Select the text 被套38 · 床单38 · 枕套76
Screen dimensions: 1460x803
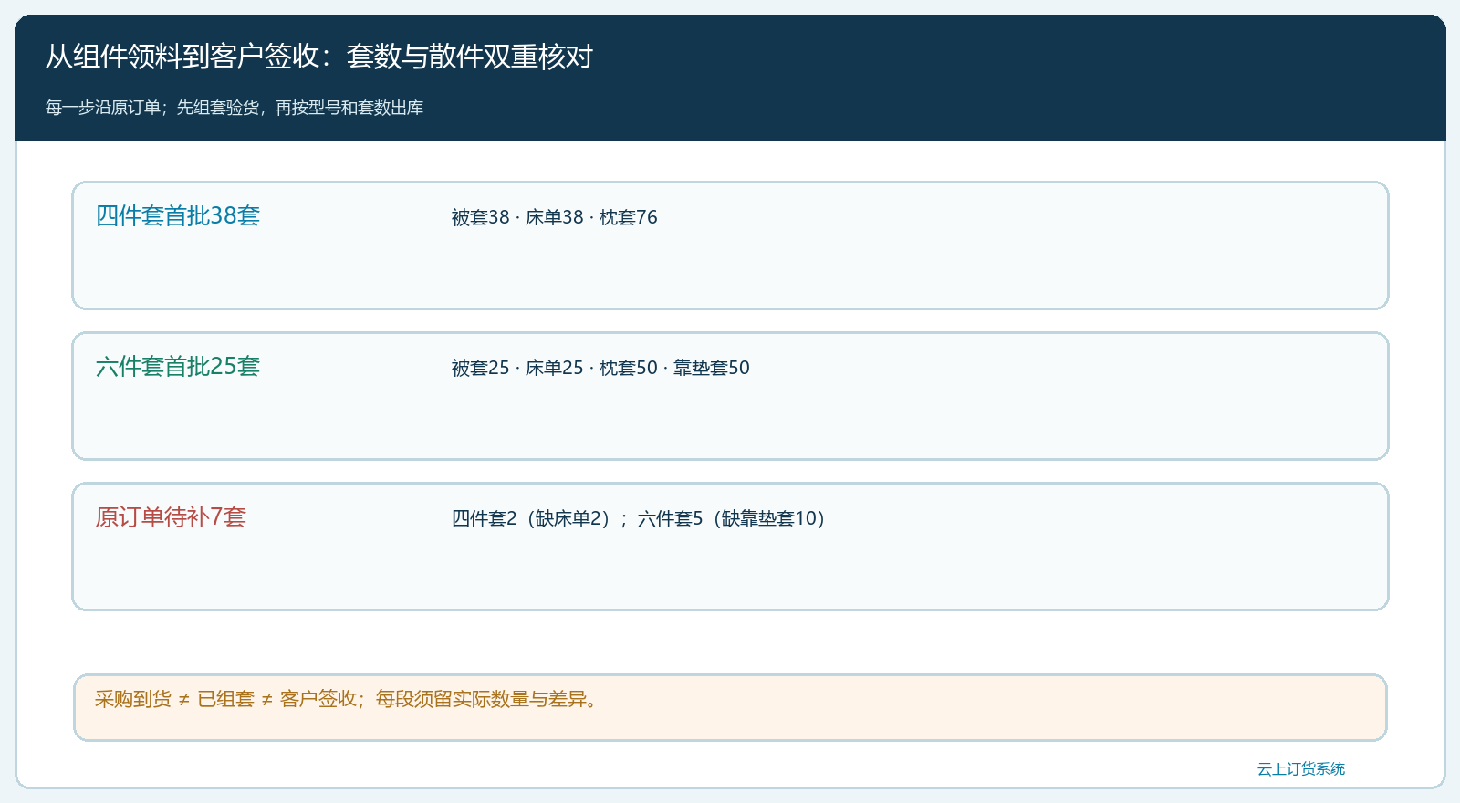[x=554, y=217]
